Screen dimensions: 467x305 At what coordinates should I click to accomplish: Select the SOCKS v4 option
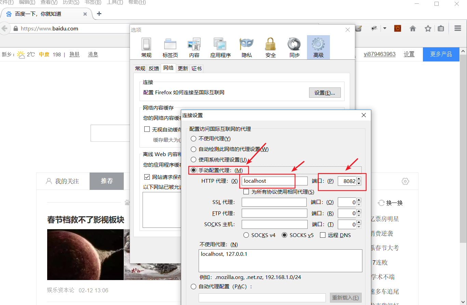[x=246, y=235]
